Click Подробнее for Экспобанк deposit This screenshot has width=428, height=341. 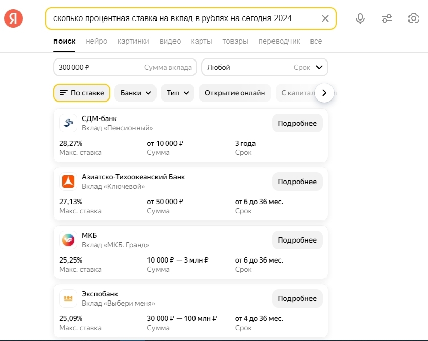point(297,298)
